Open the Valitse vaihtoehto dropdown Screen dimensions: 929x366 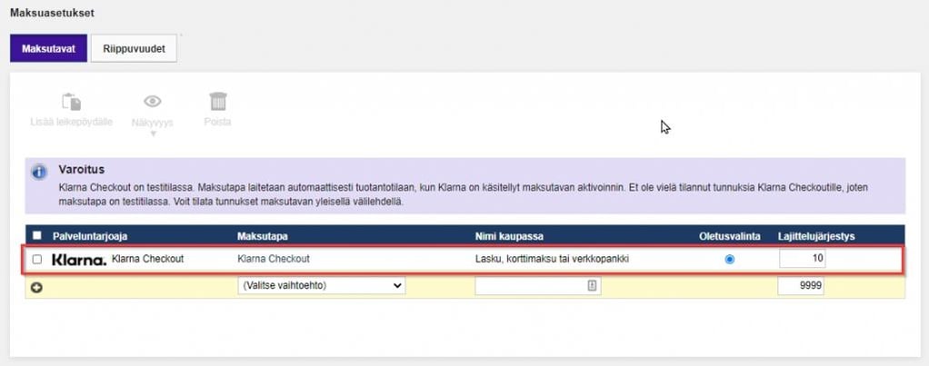tap(321, 285)
